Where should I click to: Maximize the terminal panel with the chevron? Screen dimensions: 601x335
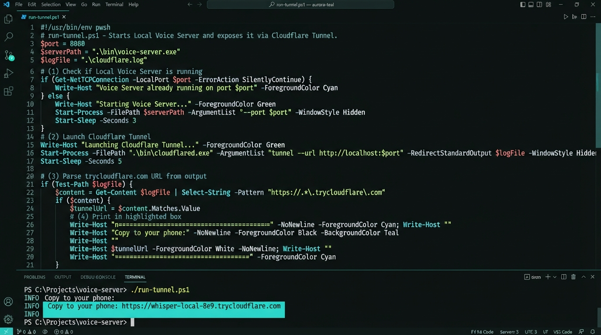click(x=584, y=277)
